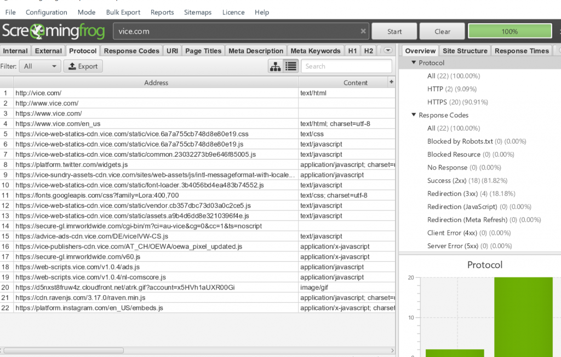The image size is (561, 357).
Task: Collapse the Protocol section in Overview
Action: [x=414, y=62]
